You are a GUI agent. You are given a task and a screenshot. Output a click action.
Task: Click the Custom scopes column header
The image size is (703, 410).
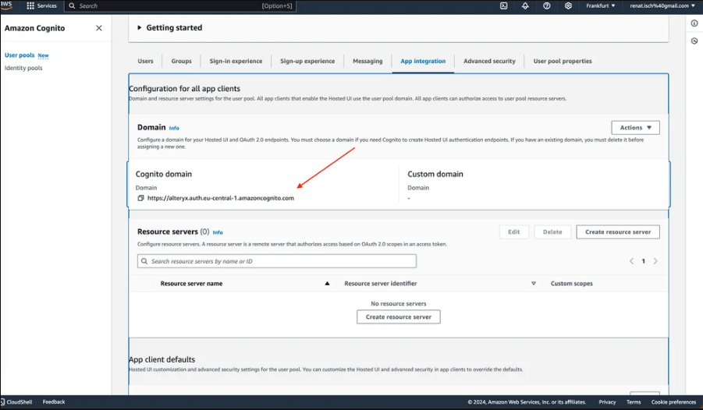click(572, 284)
